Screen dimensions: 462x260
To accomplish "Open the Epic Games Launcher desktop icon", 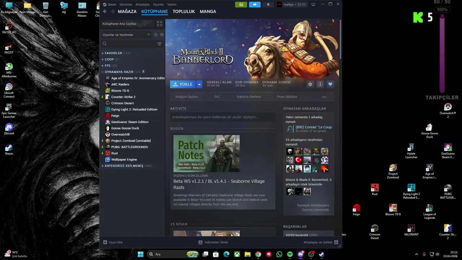I will pos(9,111).
